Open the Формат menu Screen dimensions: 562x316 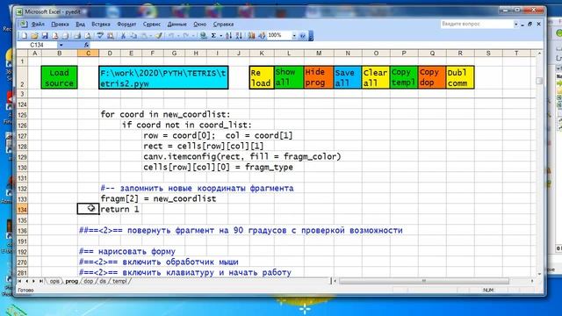tap(126, 24)
